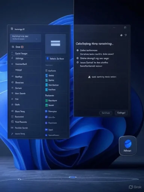Click the chevron arrow inside the highlighted dropdown box
This screenshot has width=144, height=192.
pyautogui.click(x=36, y=39)
